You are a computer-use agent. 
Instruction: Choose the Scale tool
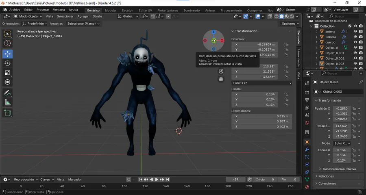(x=8, y=73)
